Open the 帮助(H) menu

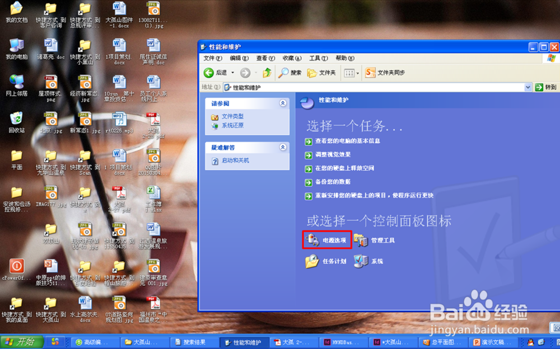click(345, 58)
